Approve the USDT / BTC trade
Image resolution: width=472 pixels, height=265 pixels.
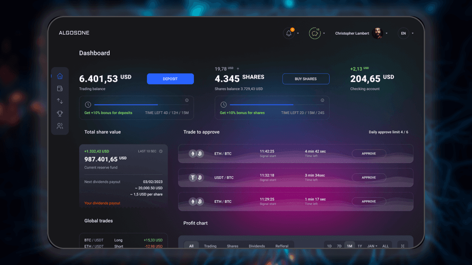click(369, 178)
